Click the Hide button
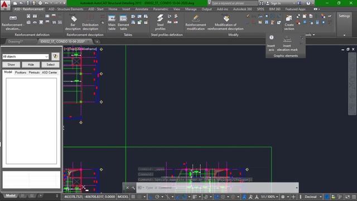Viewport: 357px width, 201px height. pos(31,65)
